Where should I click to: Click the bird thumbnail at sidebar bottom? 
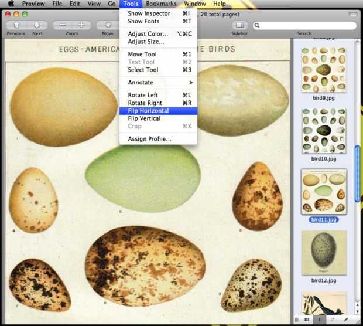324,303
